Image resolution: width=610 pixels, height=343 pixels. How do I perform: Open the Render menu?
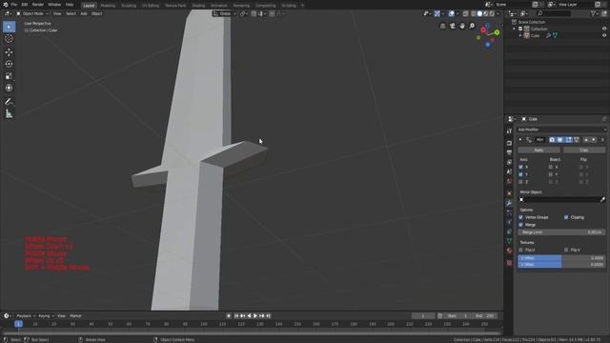(38, 5)
